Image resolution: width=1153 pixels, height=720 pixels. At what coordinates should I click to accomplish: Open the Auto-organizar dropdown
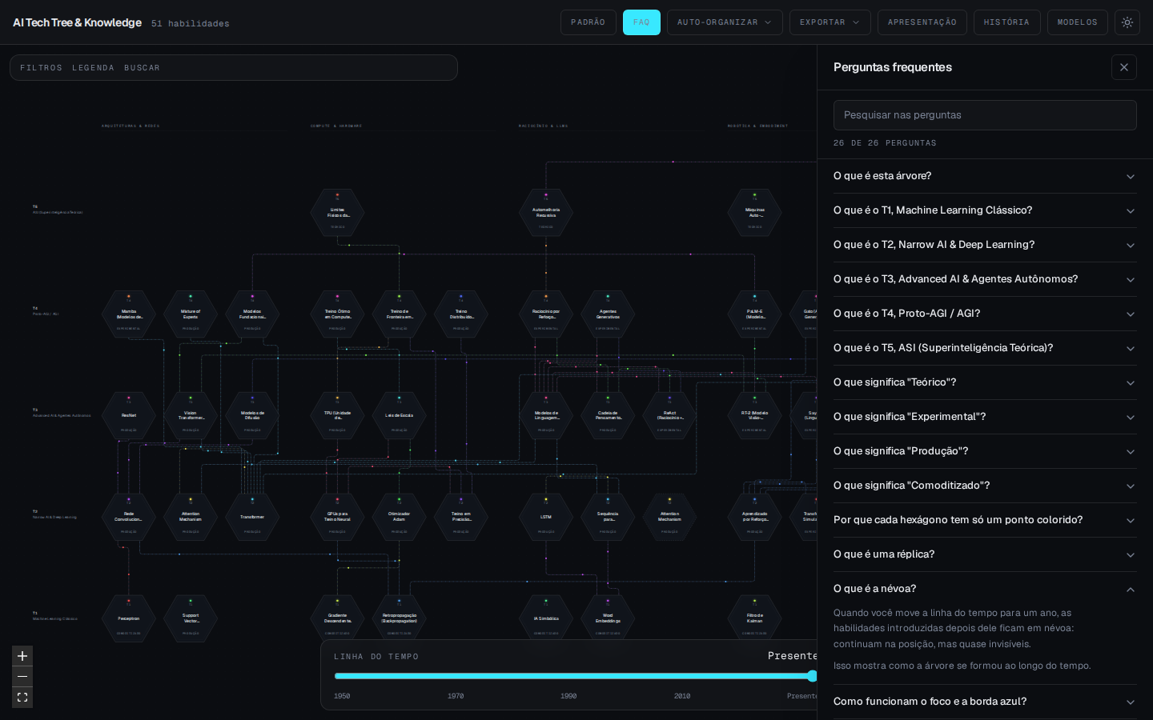pyautogui.click(x=725, y=22)
